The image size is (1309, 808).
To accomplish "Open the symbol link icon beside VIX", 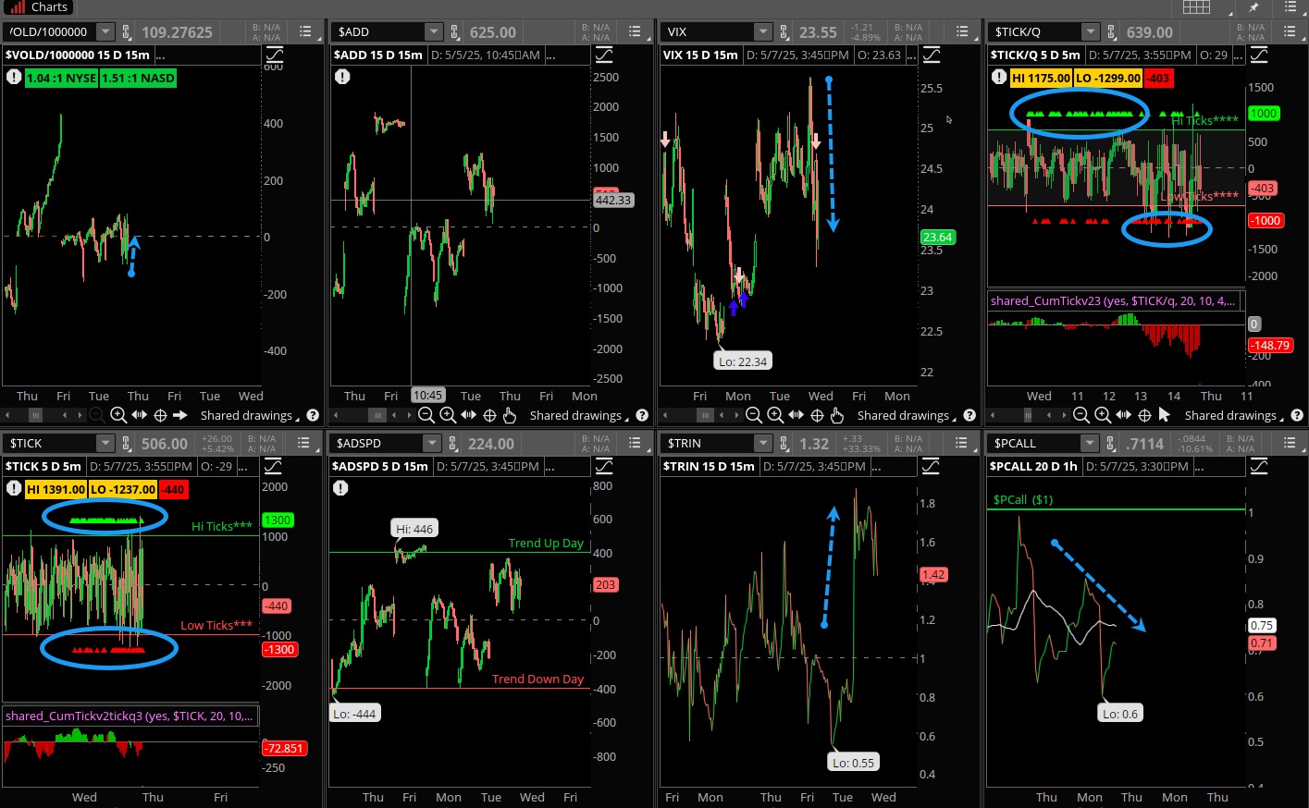I will [784, 31].
